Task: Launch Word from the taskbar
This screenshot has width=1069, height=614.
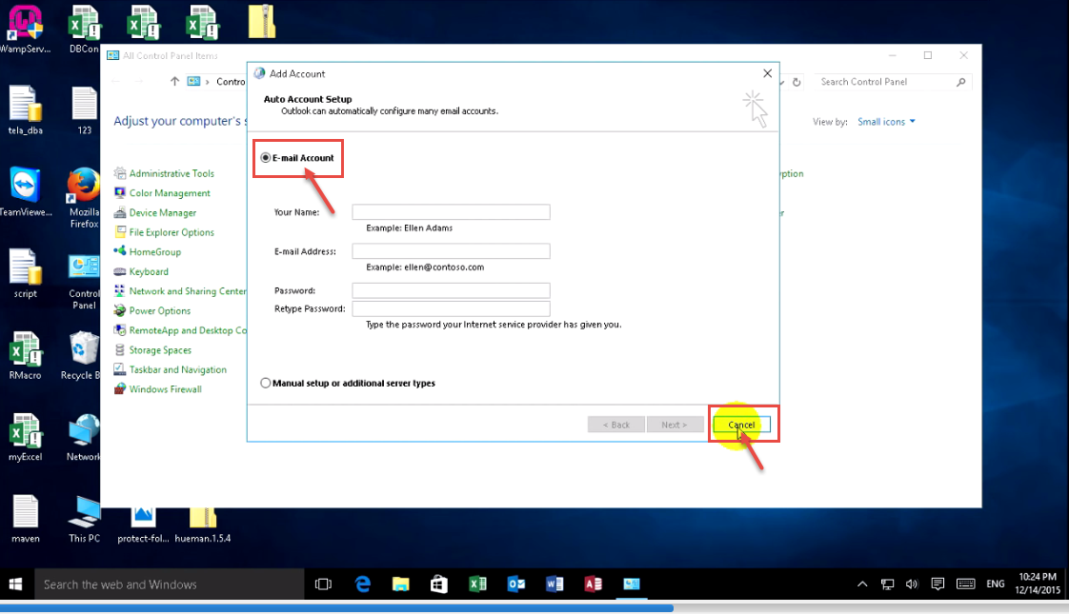Action: tap(555, 584)
